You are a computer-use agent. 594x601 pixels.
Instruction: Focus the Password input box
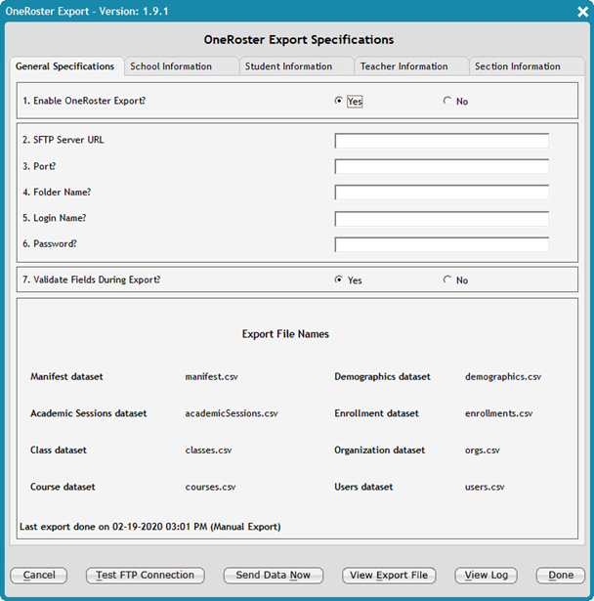[x=441, y=244]
